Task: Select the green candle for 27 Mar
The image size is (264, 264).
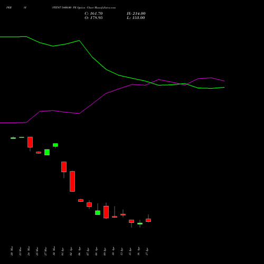Action: (x=47, y=152)
